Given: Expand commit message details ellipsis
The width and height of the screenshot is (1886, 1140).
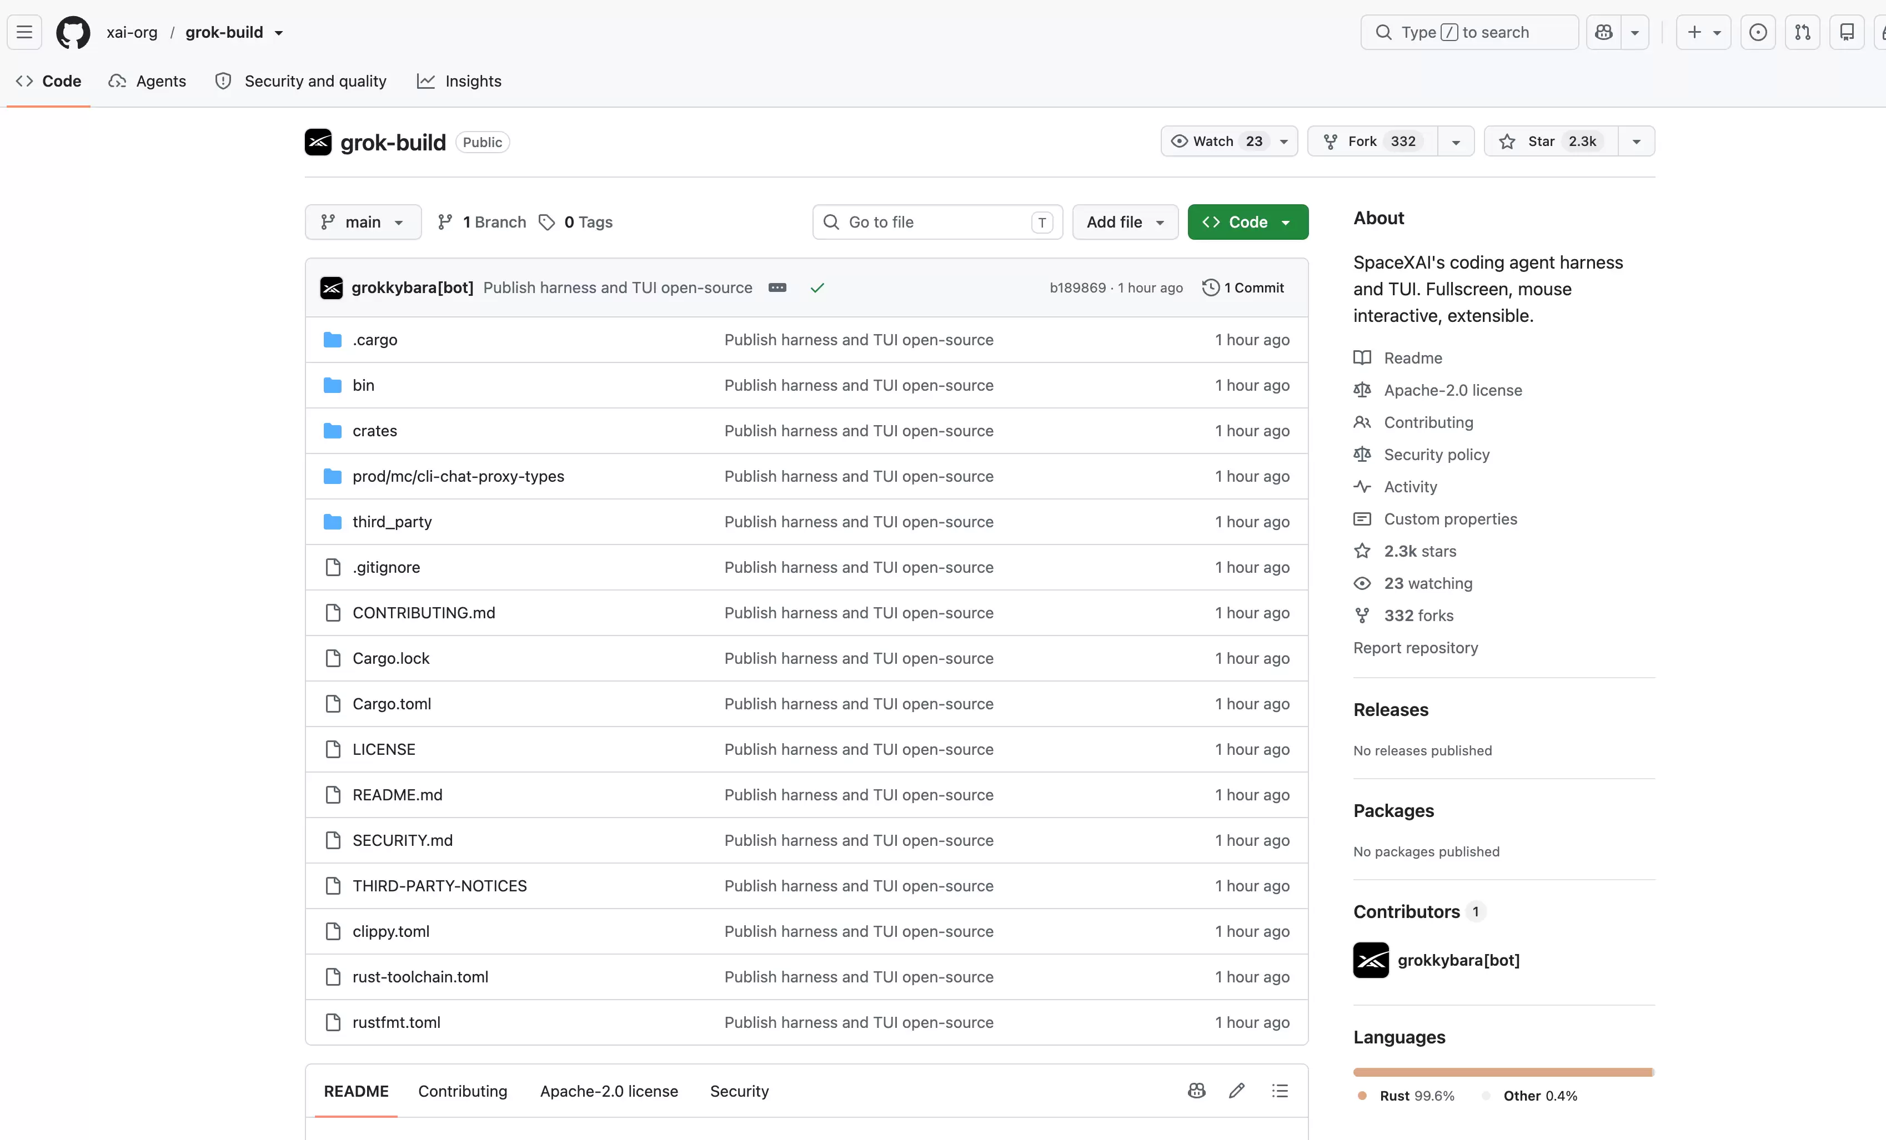Looking at the screenshot, I should 778,287.
